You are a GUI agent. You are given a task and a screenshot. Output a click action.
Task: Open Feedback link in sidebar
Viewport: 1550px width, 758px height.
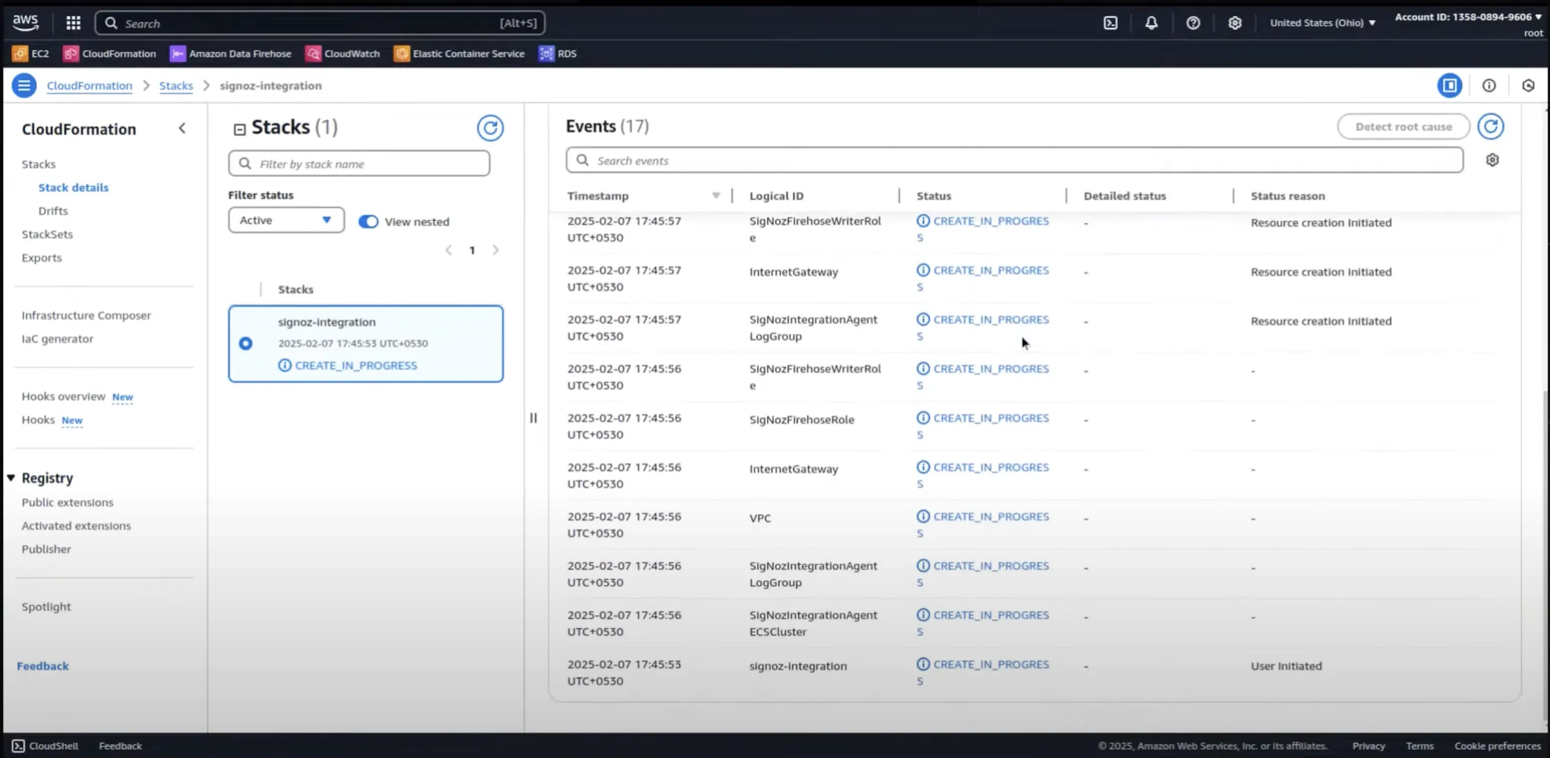click(x=43, y=666)
